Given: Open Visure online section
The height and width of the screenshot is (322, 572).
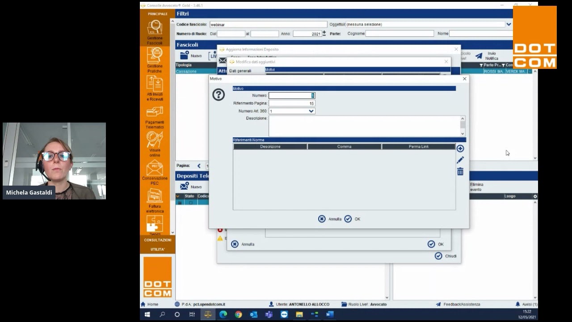Looking at the screenshot, I should coord(155,144).
